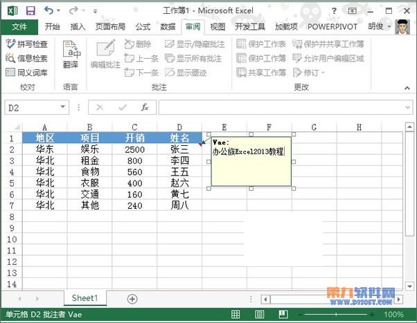Viewport: 417px width, 323px height.
Task: Switch to Page Break Preview icon
Action: pos(283,314)
